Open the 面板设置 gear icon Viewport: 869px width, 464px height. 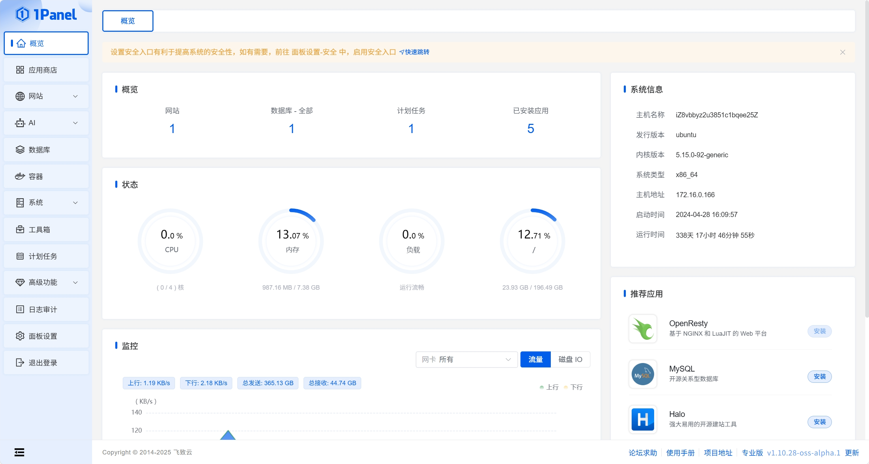coord(20,336)
